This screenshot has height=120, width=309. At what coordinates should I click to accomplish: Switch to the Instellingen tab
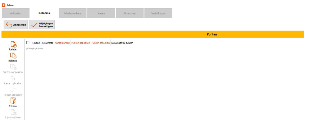[158, 13]
